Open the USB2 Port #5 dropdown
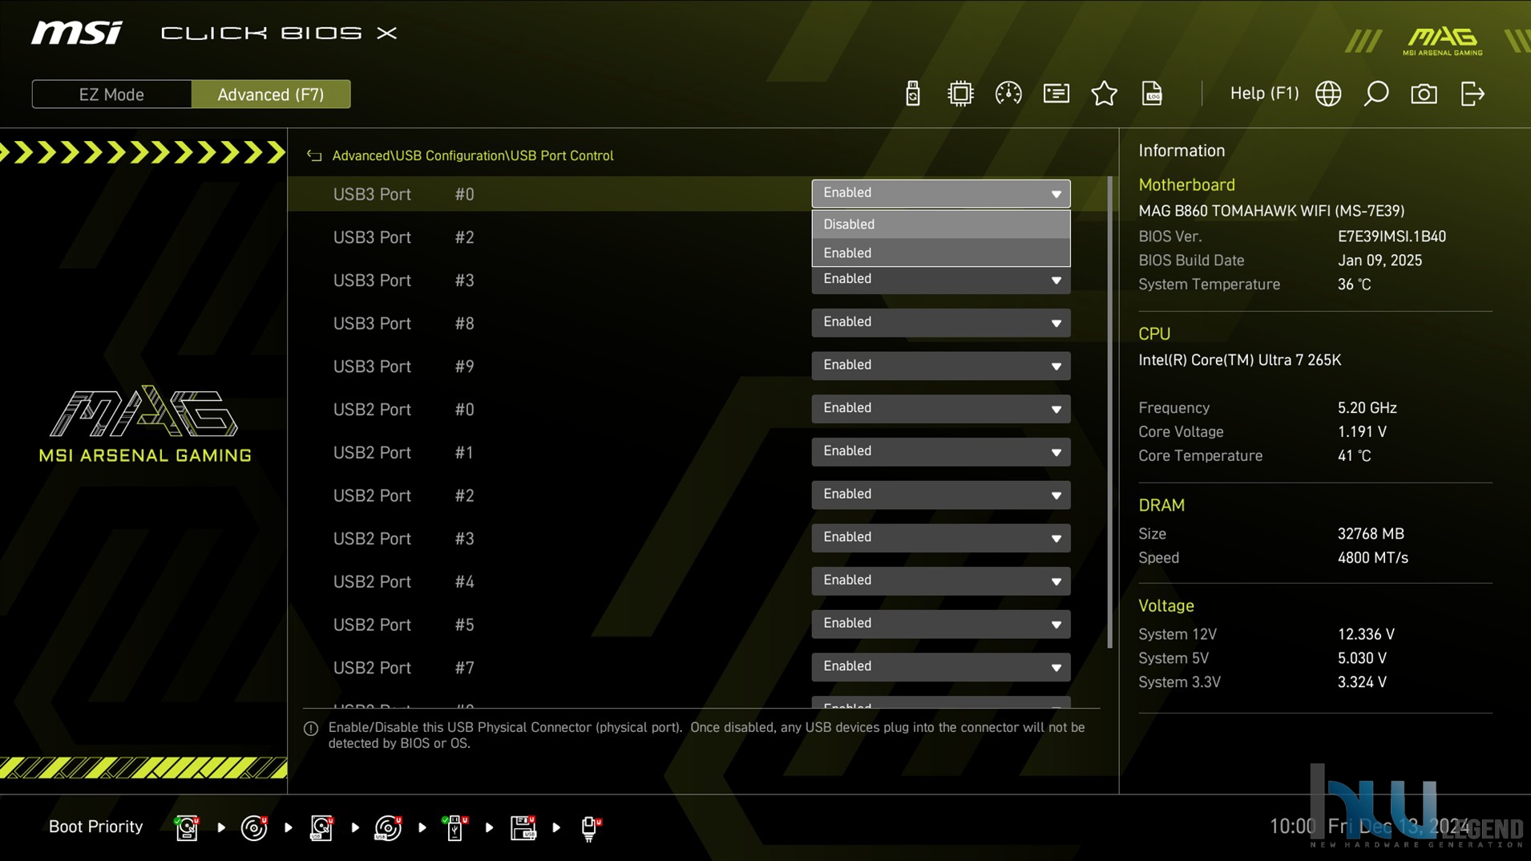This screenshot has width=1531, height=861. [941, 624]
